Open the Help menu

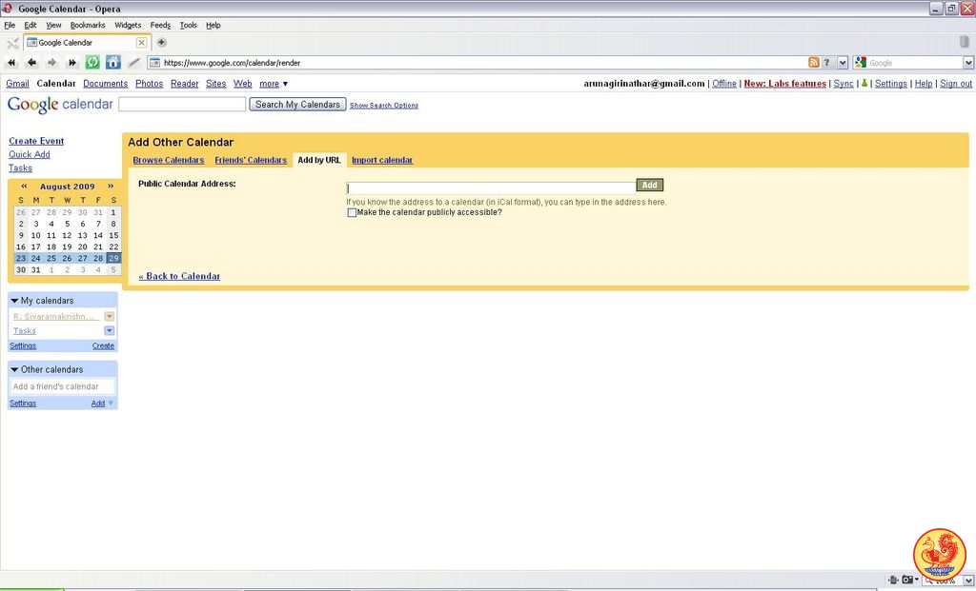pyautogui.click(x=213, y=25)
